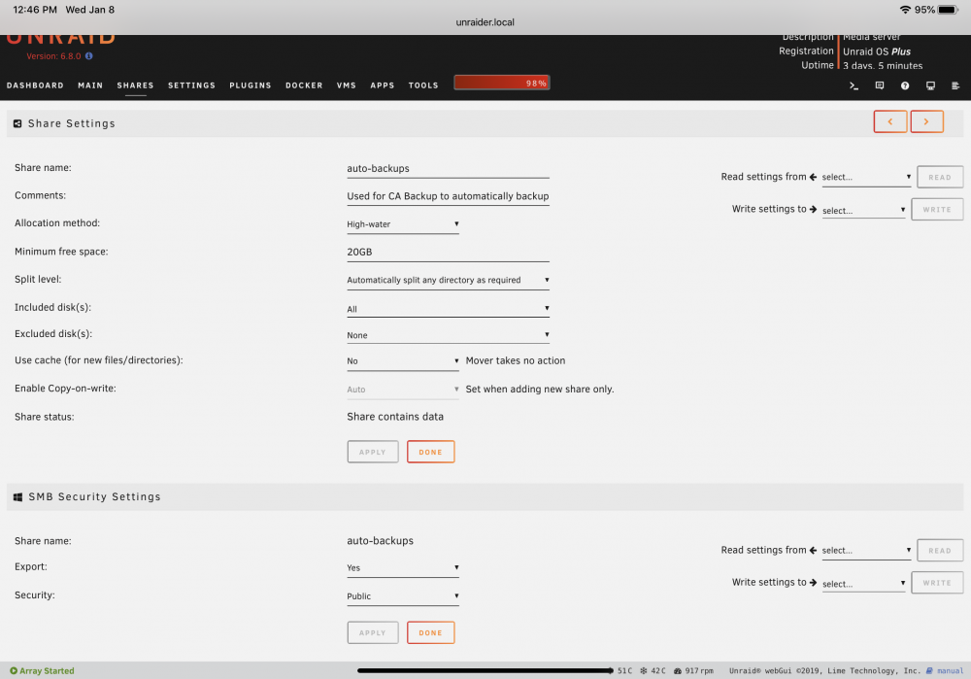Click Read button in Share Settings
971x679 pixels.
(x=939, y=177)
